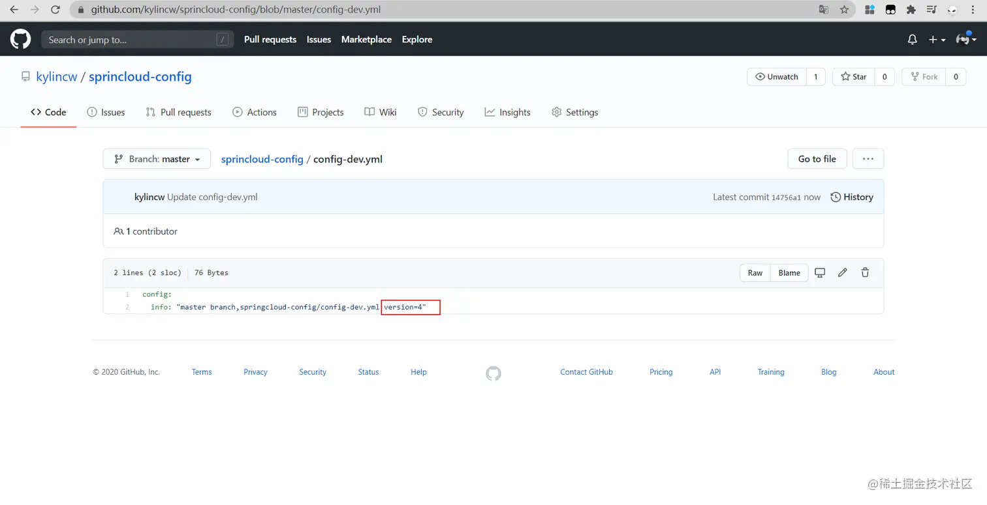The width and height of the screenshot is (987, 505).
Task: Open the browser extensions puzzle icon
Action: (x=911, y=10)
